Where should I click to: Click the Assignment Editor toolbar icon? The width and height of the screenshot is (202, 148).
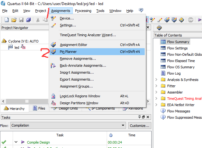click(x=167, y=20)
